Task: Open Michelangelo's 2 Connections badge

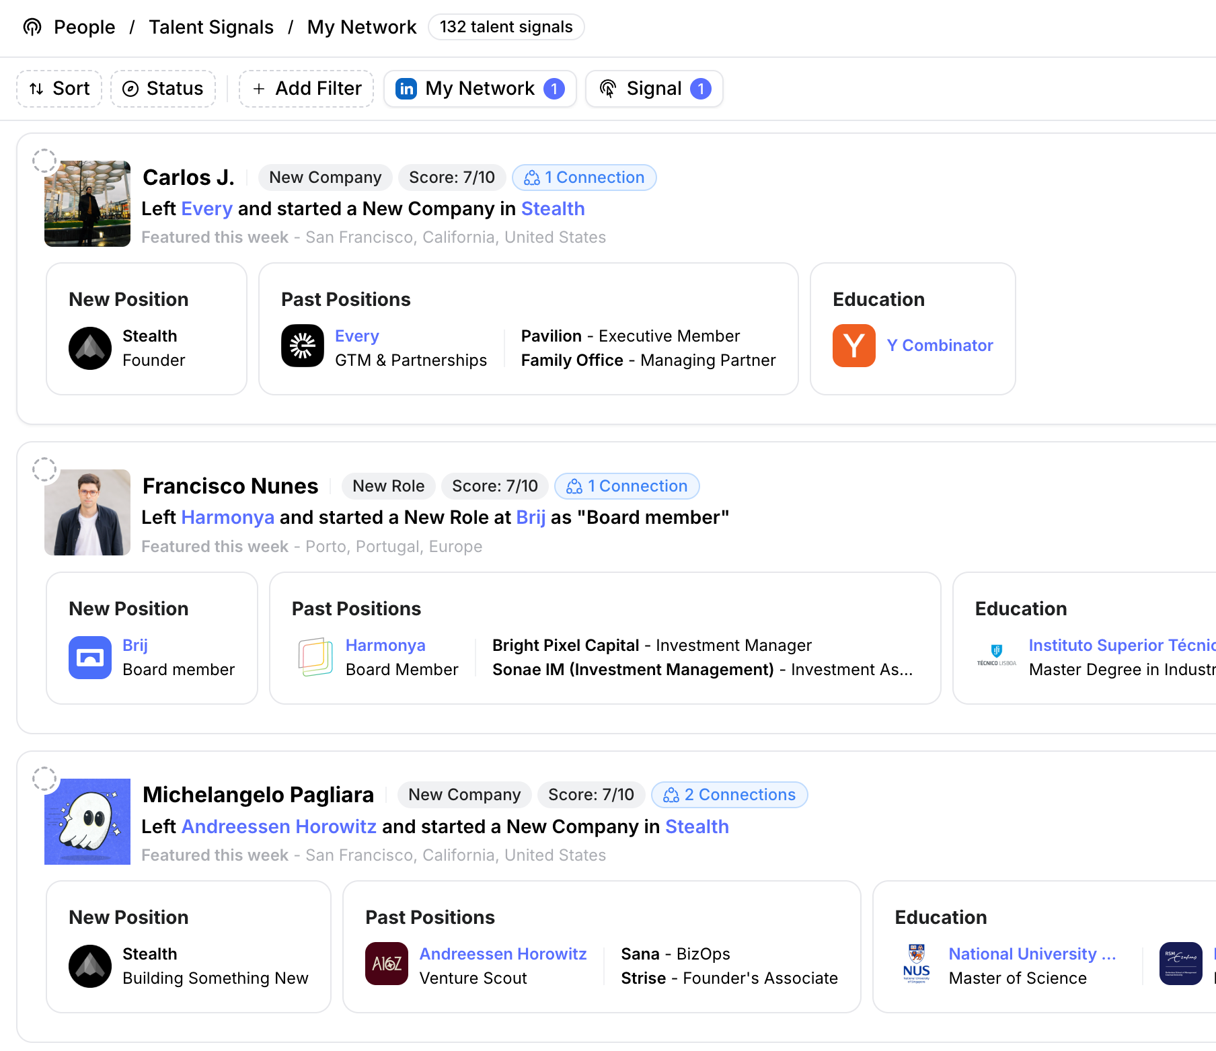Action: click(x=730, y=795)
